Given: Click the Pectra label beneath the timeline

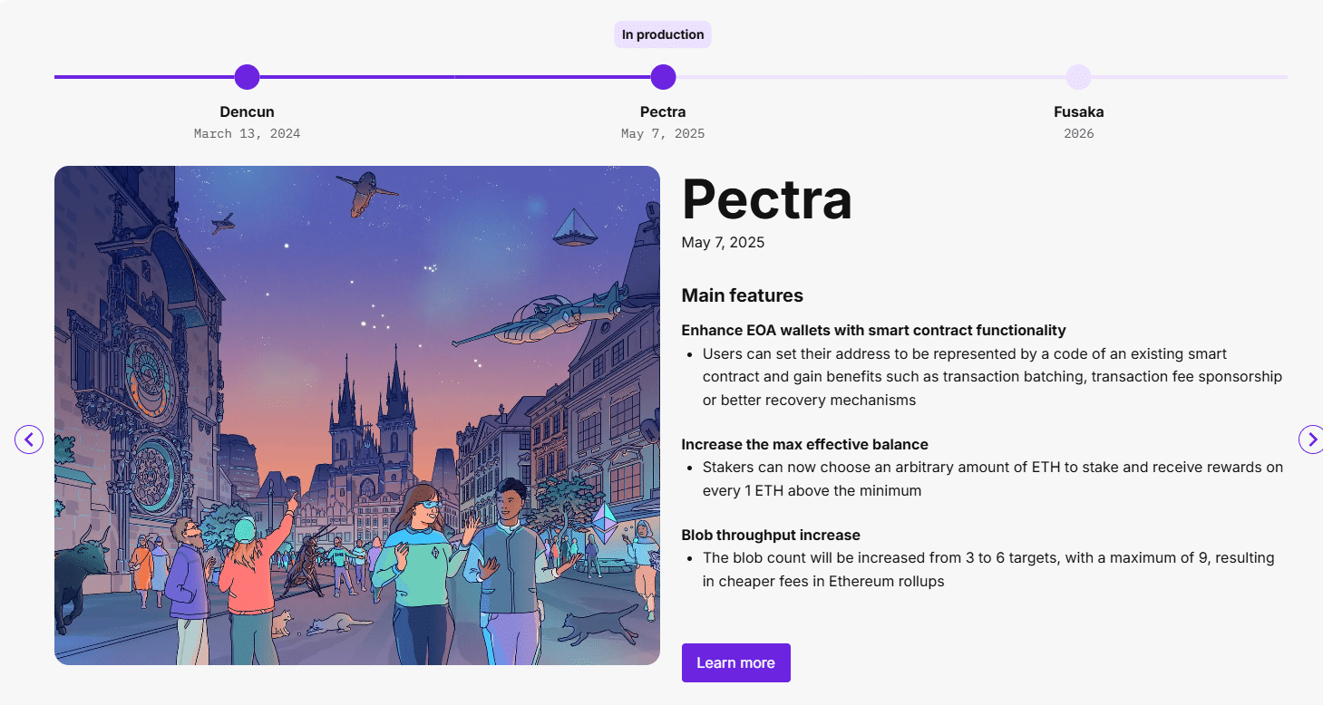Looking at the screenshot, I should pyautogui.click(x=663, y=112).
